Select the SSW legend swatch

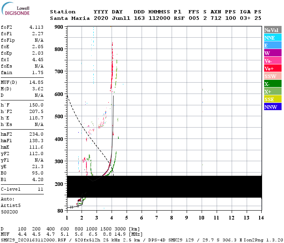click(x=273, y=76)
